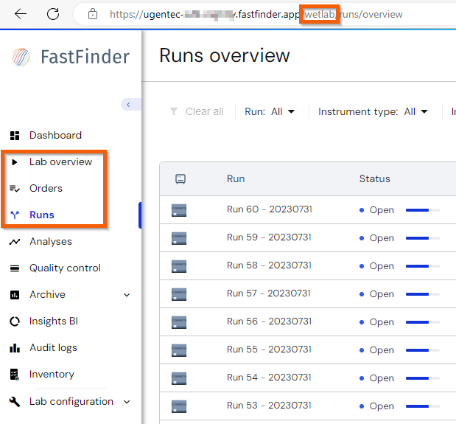Viewport: 456px width, 424px height.
Task: Click progress bar of Run 60
Action: tap(423, 210)
